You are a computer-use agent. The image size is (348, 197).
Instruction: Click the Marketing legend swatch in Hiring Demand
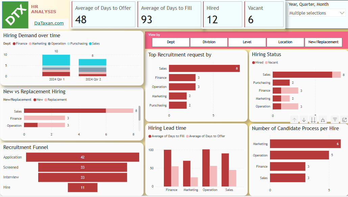pos(30,44)
